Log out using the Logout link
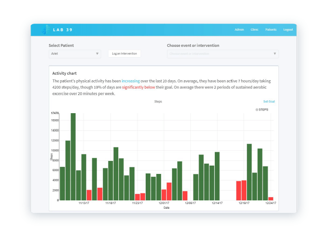This screenshot has height=237, width=328. tap(288, 30)
